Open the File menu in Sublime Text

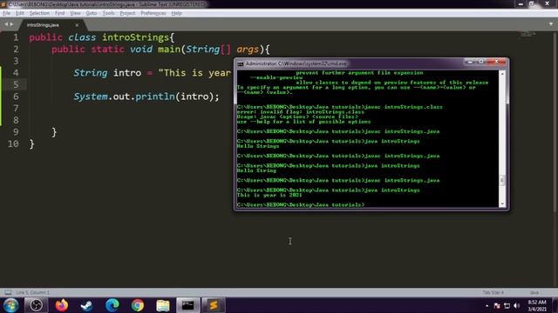coord(6,13)
